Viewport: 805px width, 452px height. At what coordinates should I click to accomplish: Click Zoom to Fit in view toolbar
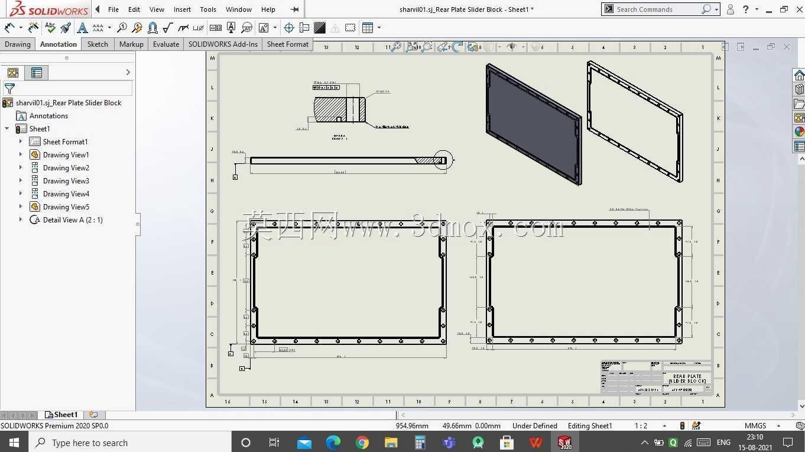396,47
